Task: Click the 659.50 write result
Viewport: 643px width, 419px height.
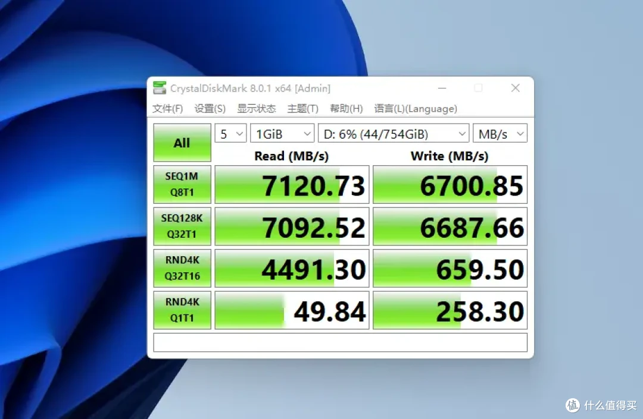Action: pyautogui.click(x=450, y=269)
